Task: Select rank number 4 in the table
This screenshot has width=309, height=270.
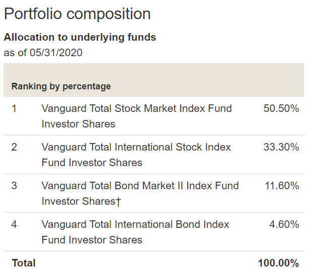Action: 14,224
